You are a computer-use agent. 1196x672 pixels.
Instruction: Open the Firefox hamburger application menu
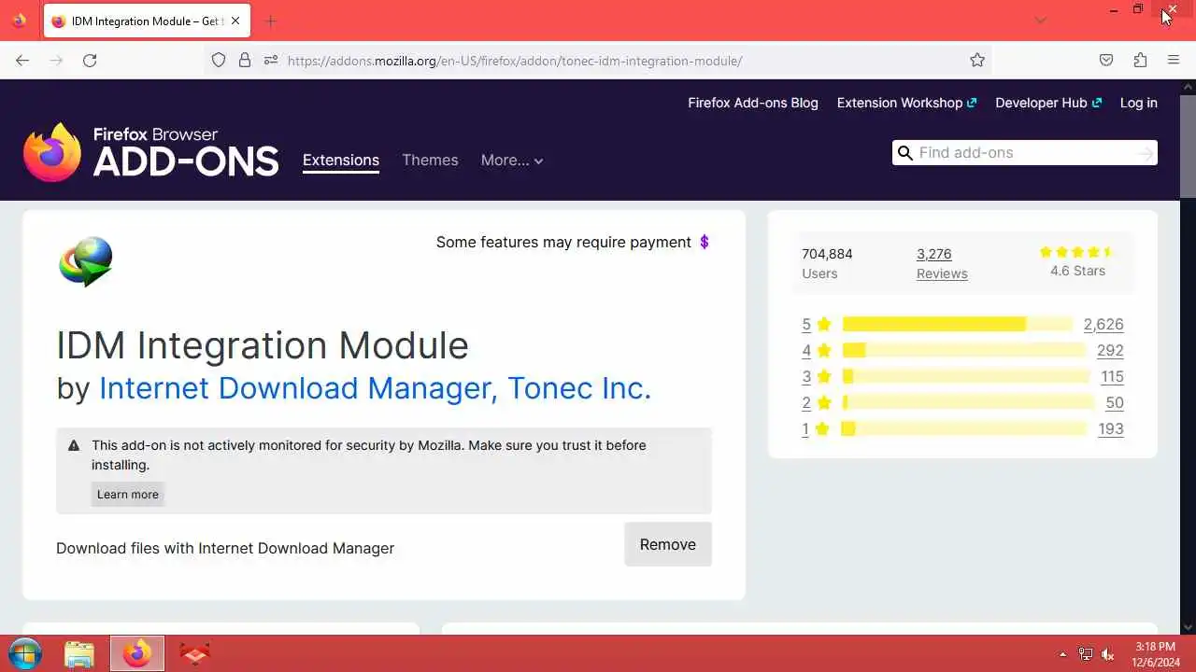[1174, 61]
